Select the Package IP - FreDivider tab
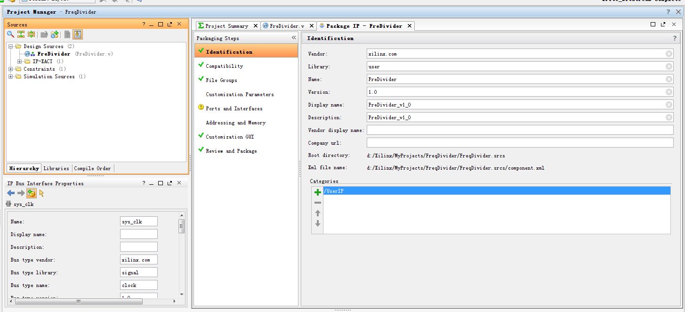The height and width of the screenshot is (312, 685). pos(364,26)
